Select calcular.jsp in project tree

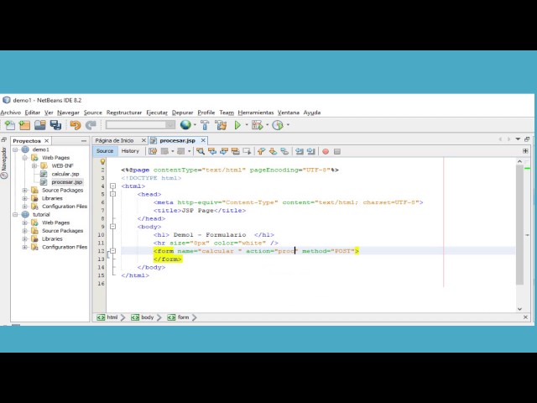[65, 174]
